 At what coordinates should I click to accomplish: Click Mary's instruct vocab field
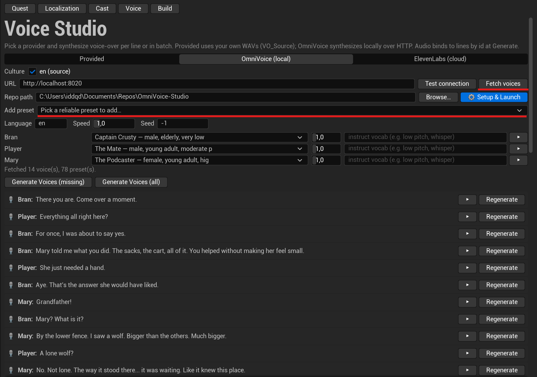tap(425, 160)
